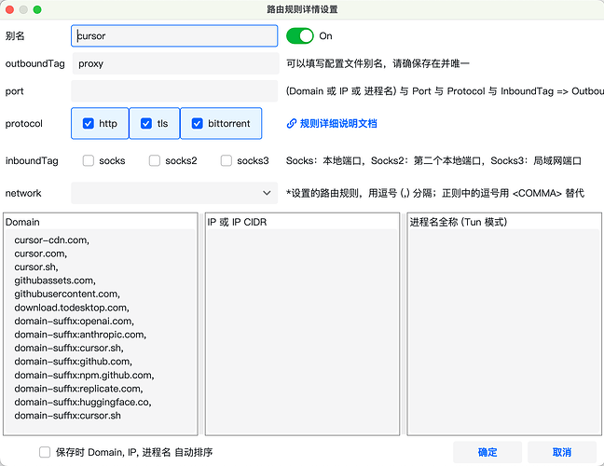Click the outboundTag field with proxy

(174, 63)
